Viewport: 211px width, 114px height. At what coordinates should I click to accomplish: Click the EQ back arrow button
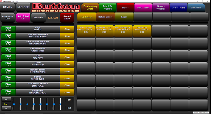pos(6,108)
